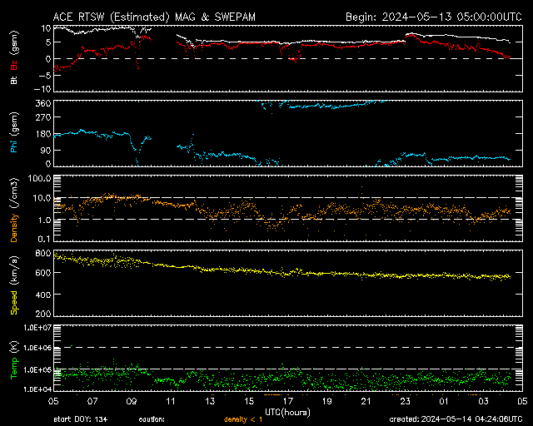Click the '1.0E+07' tick on Temp axis
This screenshot has width=533, height=426.
tap(37, 328)
